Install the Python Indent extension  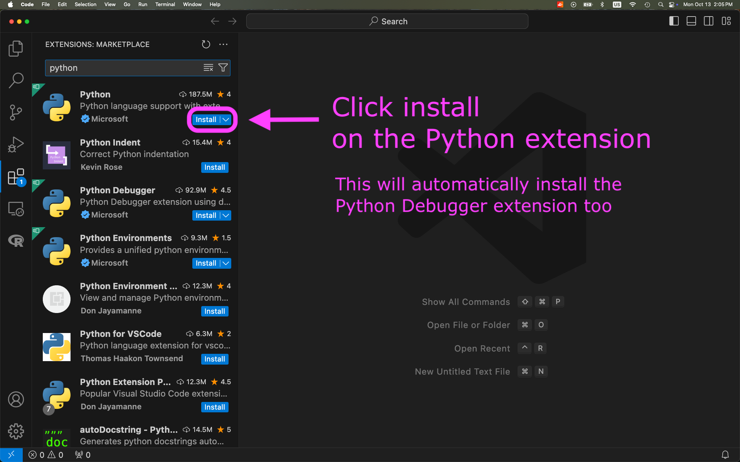(x=214, y=167)
